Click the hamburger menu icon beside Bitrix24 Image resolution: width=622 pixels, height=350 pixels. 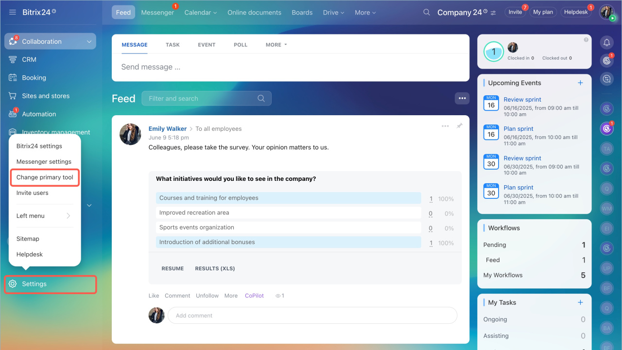coord(13,12)
